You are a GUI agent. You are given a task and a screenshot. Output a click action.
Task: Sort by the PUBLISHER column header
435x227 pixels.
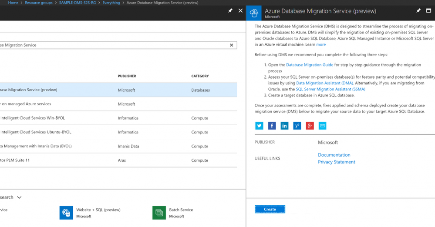tap(127, 76)
